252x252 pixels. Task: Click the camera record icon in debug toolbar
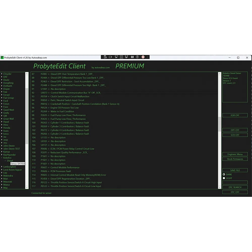(110, 57)
